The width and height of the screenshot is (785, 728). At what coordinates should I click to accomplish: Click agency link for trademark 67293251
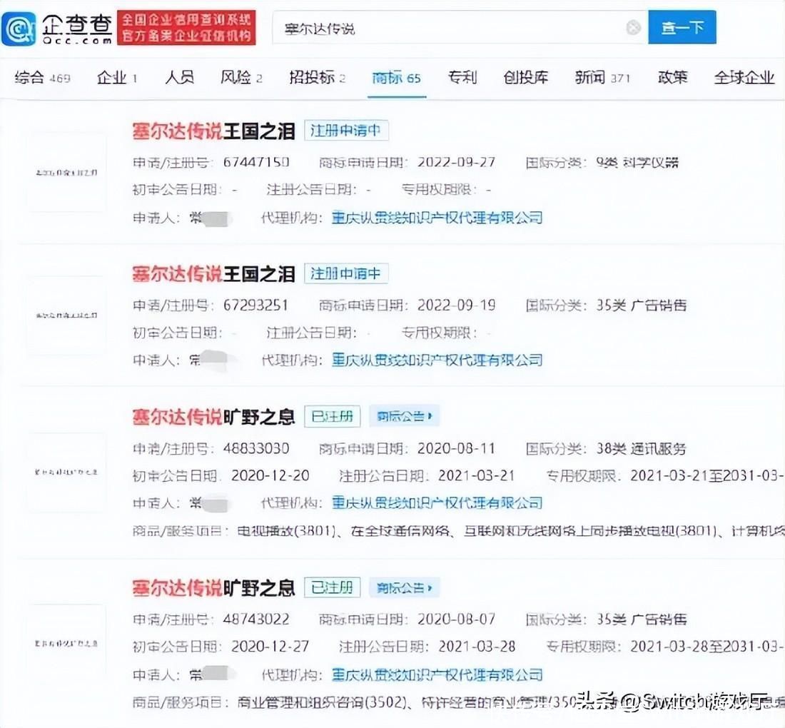tap(437, 360)
